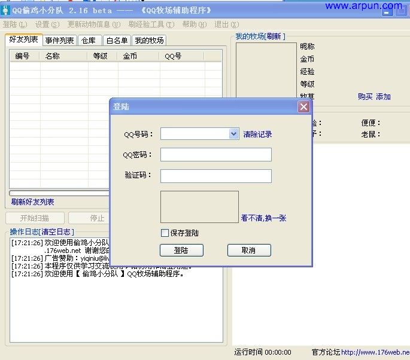Click 刷新好友列表 link
This screenshot has width=410, height=360.
(x=33, y=202)
